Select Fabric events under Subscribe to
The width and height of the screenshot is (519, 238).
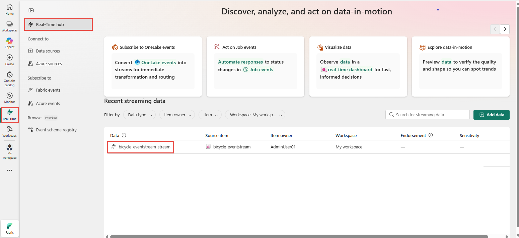click(x=48, y=90)
